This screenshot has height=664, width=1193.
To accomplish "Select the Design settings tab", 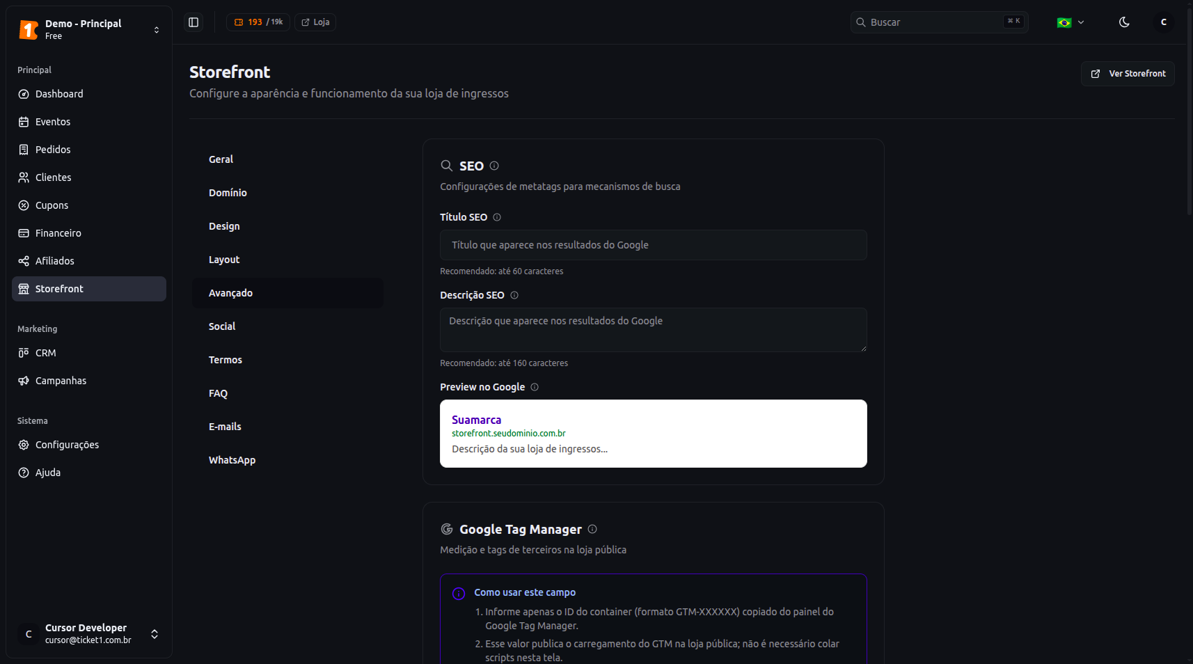I will tap(287, 226).
